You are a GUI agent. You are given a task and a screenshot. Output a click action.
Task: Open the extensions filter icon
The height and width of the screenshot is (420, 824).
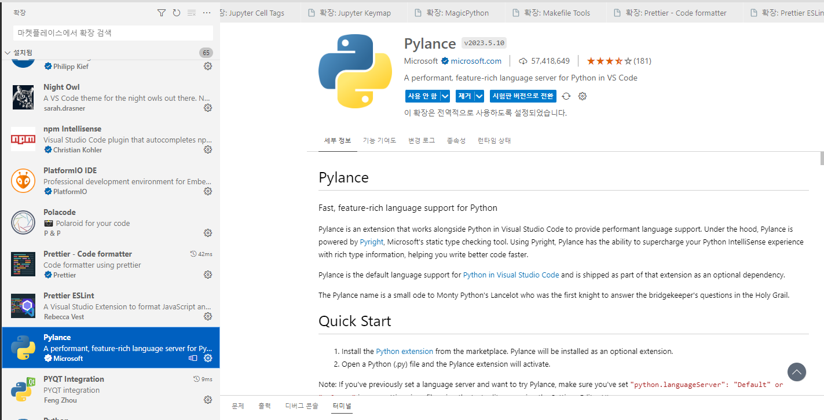pyautogui.click(x=162, y=13)
